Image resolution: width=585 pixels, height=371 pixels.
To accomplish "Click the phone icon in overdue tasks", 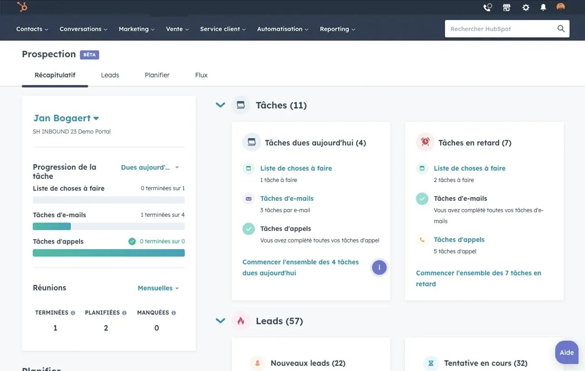I will click(422, 240).
